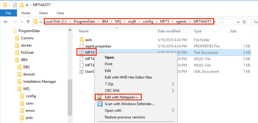Select Comms folder in the tree
Viewport: 258px width, 123px height.
pyautogui.click(x=27, y=38)
